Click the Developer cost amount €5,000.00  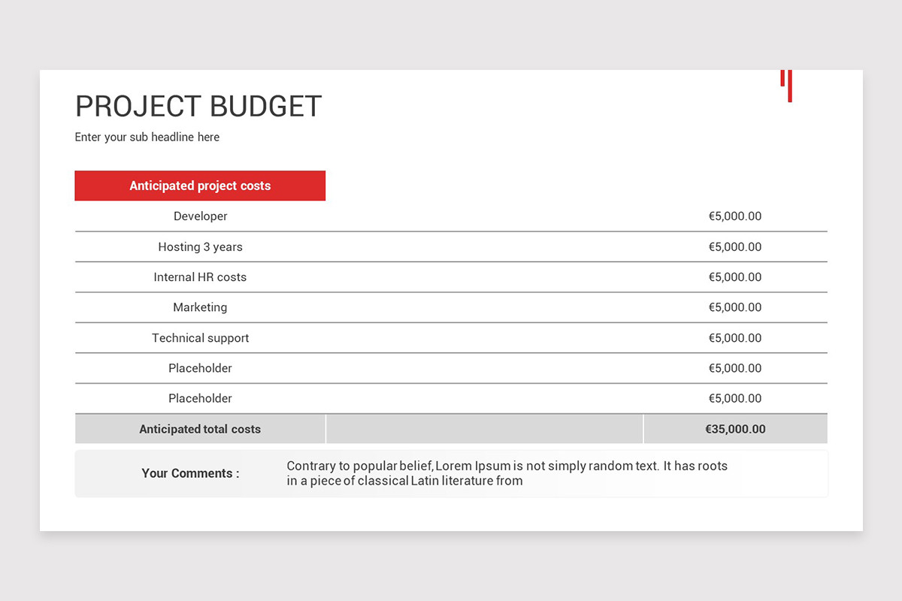click(x=735, y=216)
